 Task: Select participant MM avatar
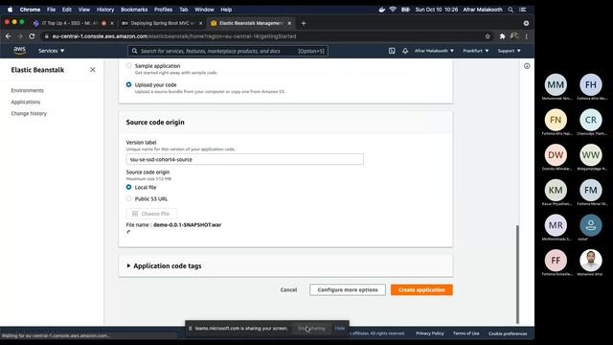(556, 84)
